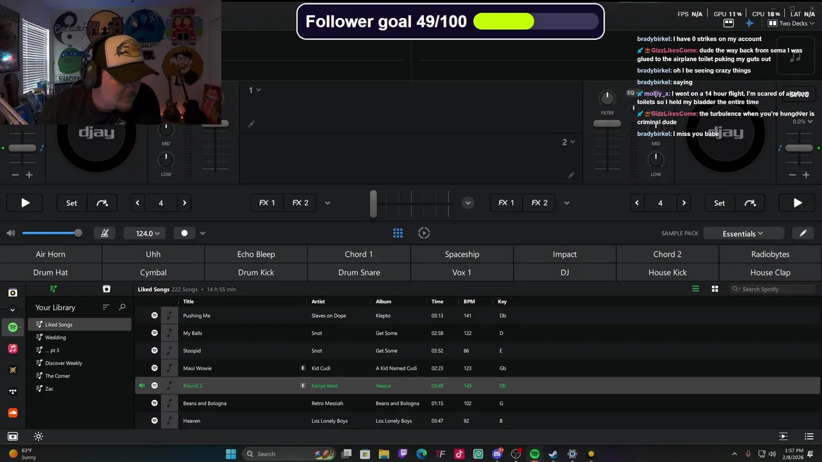The height and width of the screenshot is (462, 822).
Task: Switch to grid view icon
Action: pyautogui.click(x=715, y=289)
